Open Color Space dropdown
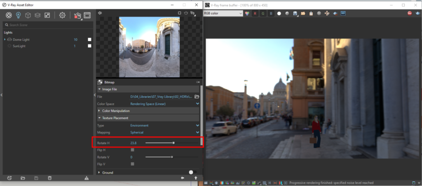This screenshot has height=186, width=422. tap(165, 104)
